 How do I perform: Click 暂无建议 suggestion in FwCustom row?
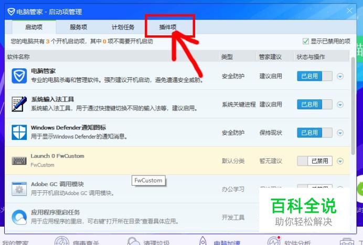tap(271, 161)
